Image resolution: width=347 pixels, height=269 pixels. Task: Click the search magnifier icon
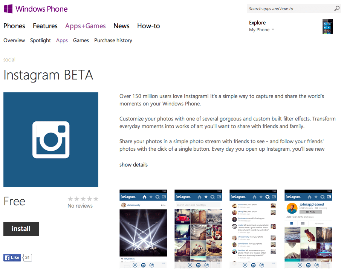tap(337, 9)
